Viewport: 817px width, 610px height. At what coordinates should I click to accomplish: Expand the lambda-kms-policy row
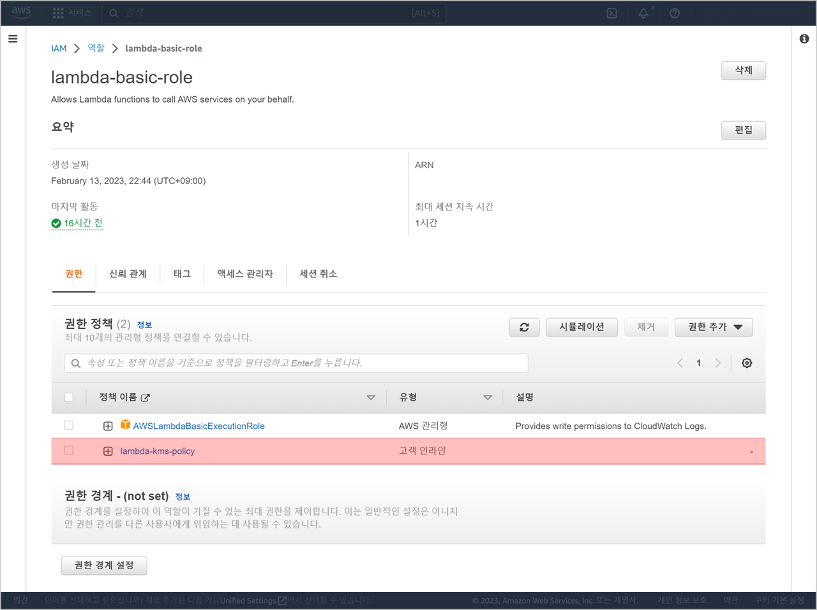(x=108, y=451)
